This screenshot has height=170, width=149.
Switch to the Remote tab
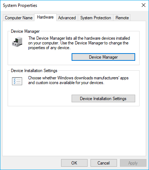[122, 18]
